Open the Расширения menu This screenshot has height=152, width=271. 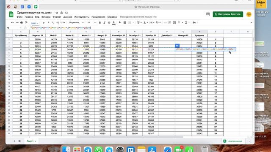(x=98, y=17)
